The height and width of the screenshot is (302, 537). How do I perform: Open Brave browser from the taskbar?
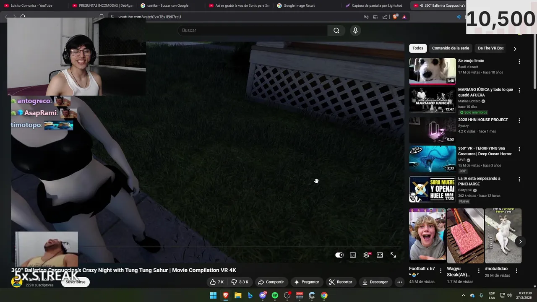point(226,295)
